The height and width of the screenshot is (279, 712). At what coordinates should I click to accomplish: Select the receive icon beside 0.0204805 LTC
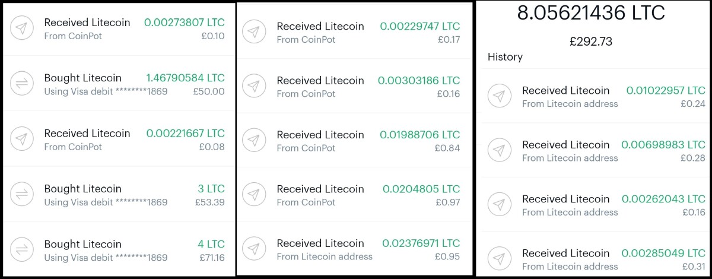(x=254, y=195)
